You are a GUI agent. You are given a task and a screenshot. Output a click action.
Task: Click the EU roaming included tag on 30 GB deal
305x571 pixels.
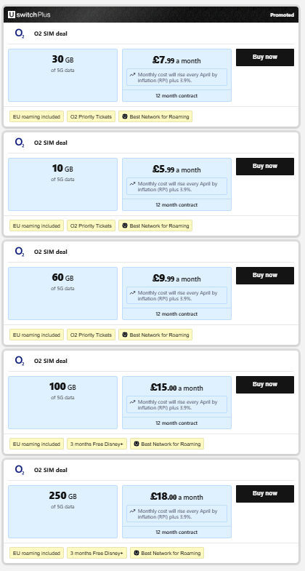coord(37,116)
